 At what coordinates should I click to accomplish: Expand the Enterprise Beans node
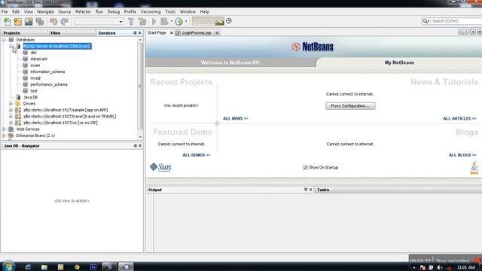coord(4,135)
